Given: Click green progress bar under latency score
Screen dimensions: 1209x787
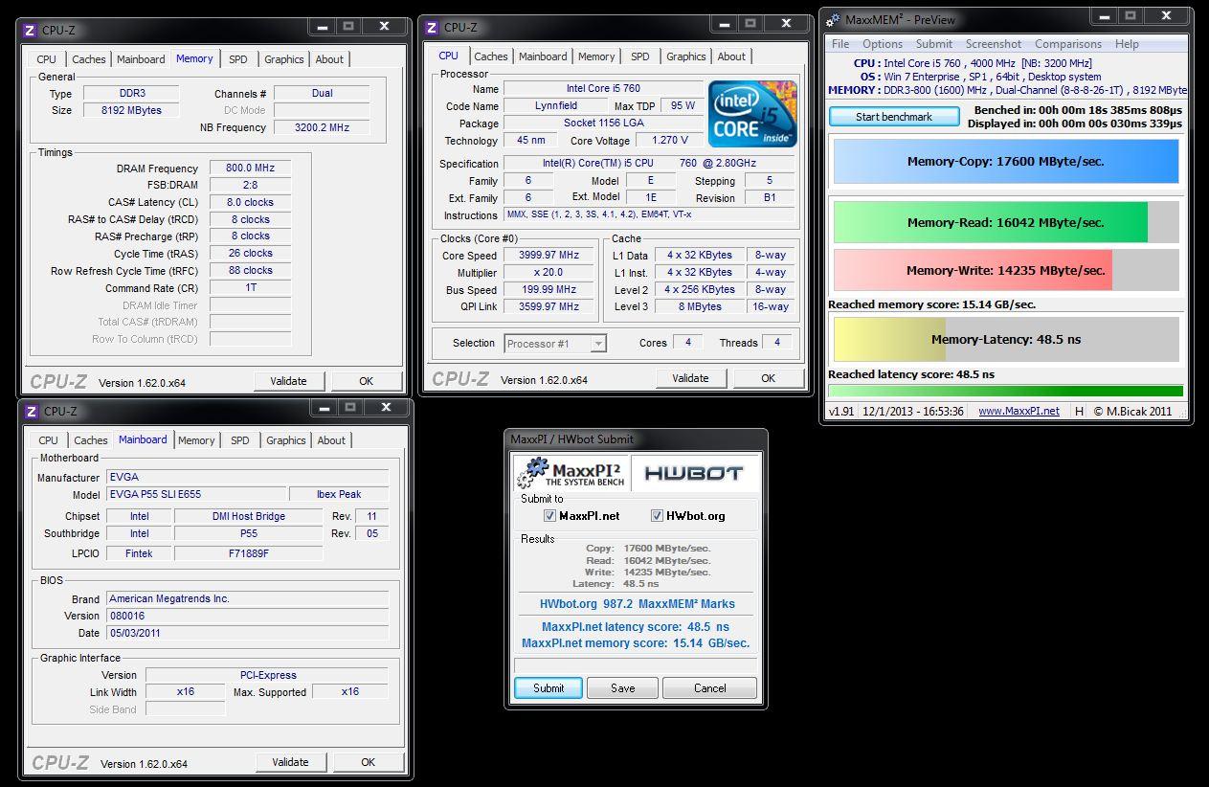Looking at the screenshot, I should click(x=1006, y=391).
